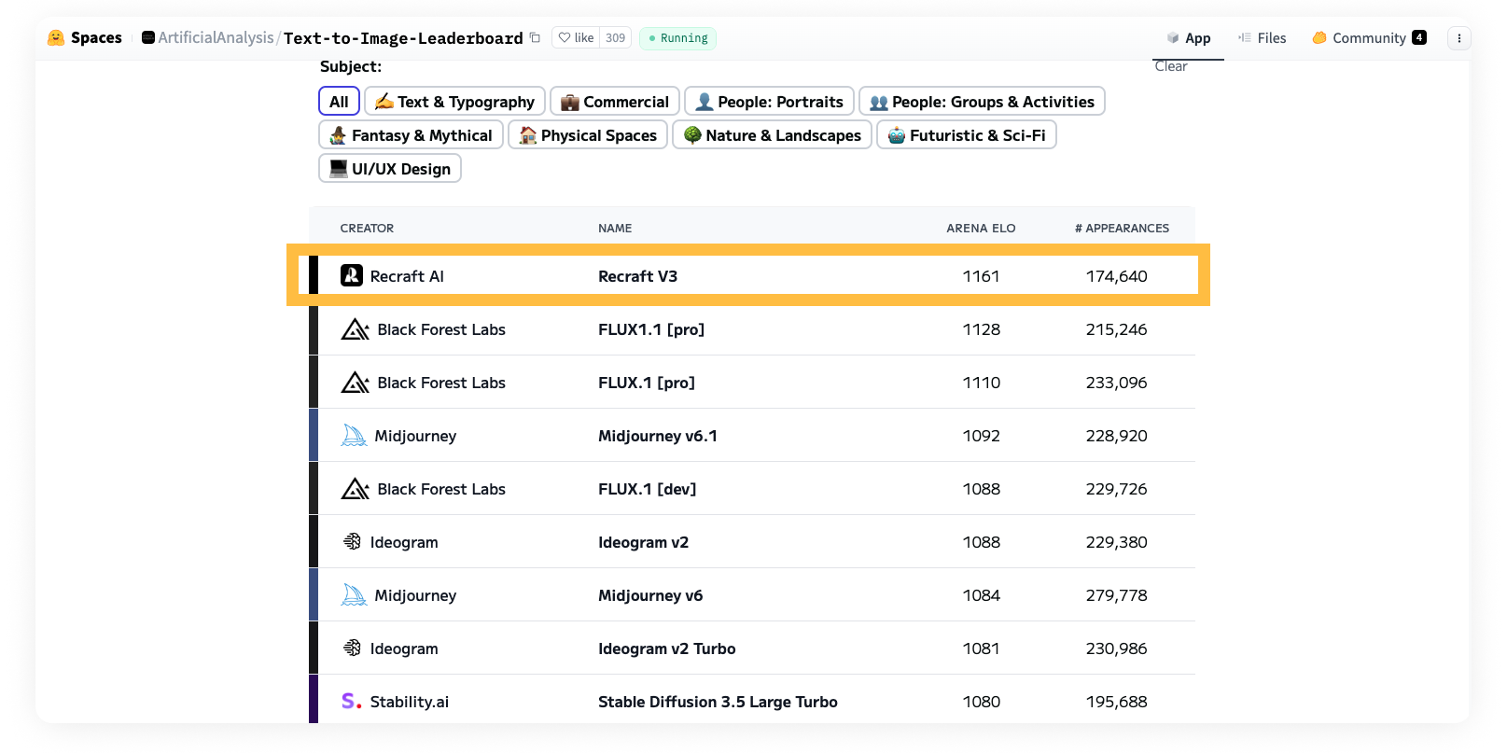Switch to the App tab
This screenshot has width=1507, height=753.
point(1189,38)
